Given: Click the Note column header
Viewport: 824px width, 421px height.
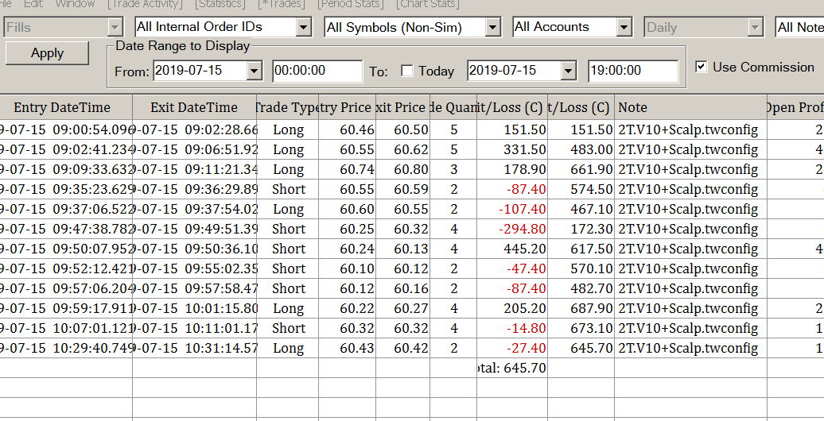Looking at the screenshot, I should tap(632, 107).
